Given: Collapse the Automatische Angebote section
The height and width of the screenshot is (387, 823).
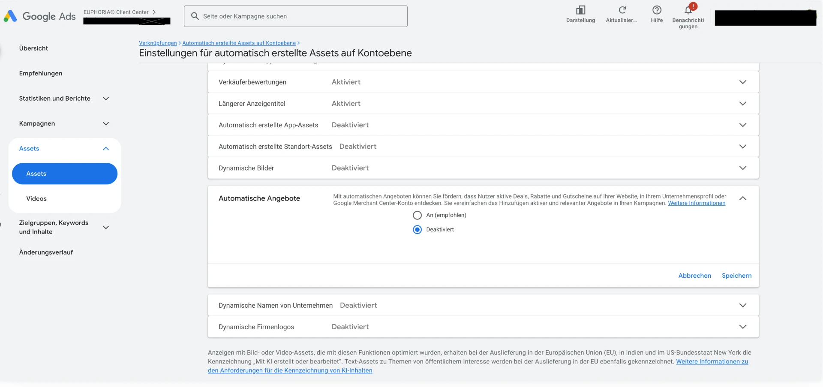Looking at the screenshot, I should click(743, 198).
